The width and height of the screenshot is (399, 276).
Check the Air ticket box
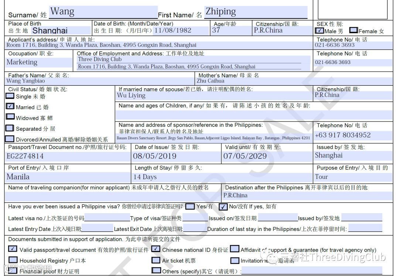click(156, 260)
